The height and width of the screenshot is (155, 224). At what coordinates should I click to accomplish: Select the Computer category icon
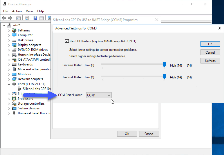14,35
